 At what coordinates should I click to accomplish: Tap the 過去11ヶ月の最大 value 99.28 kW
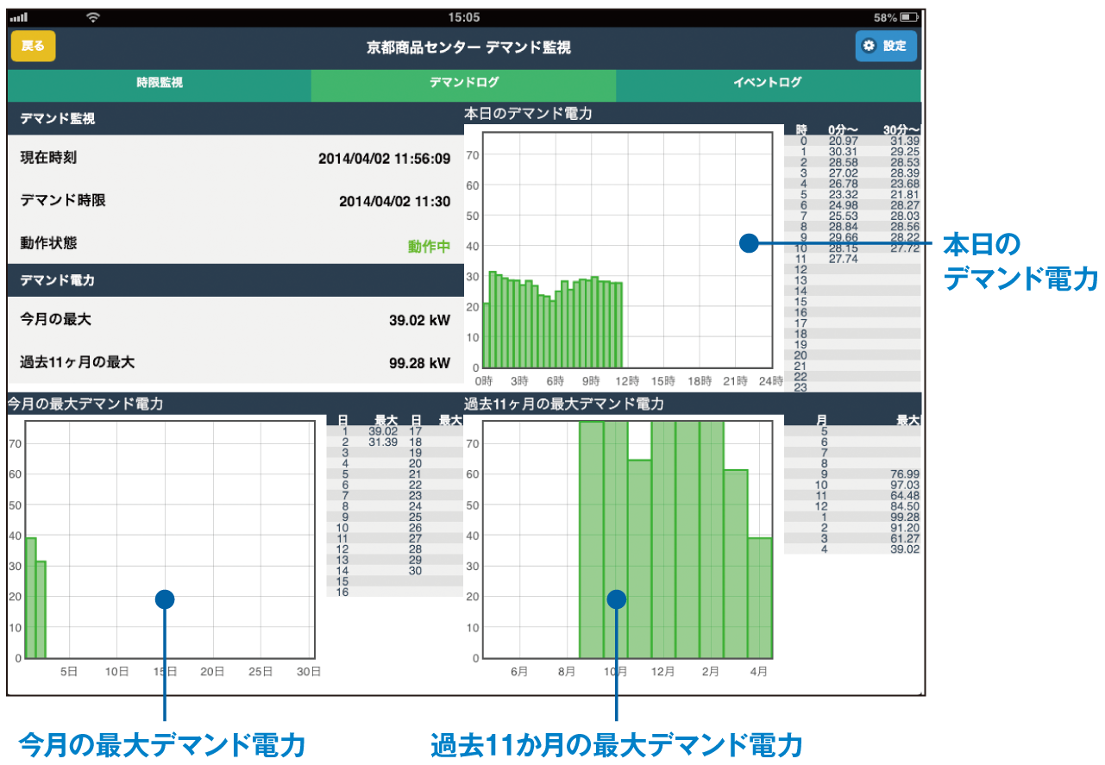coord(419,363)
